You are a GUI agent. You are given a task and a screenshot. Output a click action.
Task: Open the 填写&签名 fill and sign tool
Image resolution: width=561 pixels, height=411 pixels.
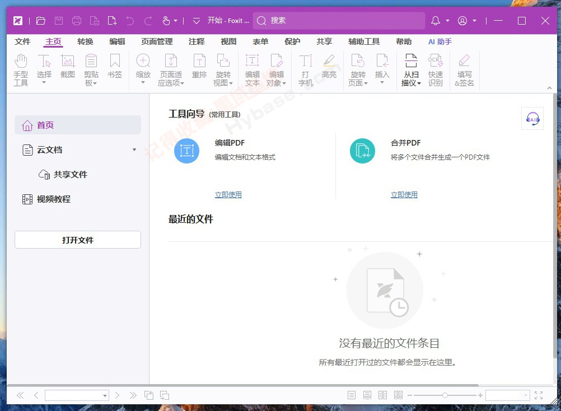(464, 70)
